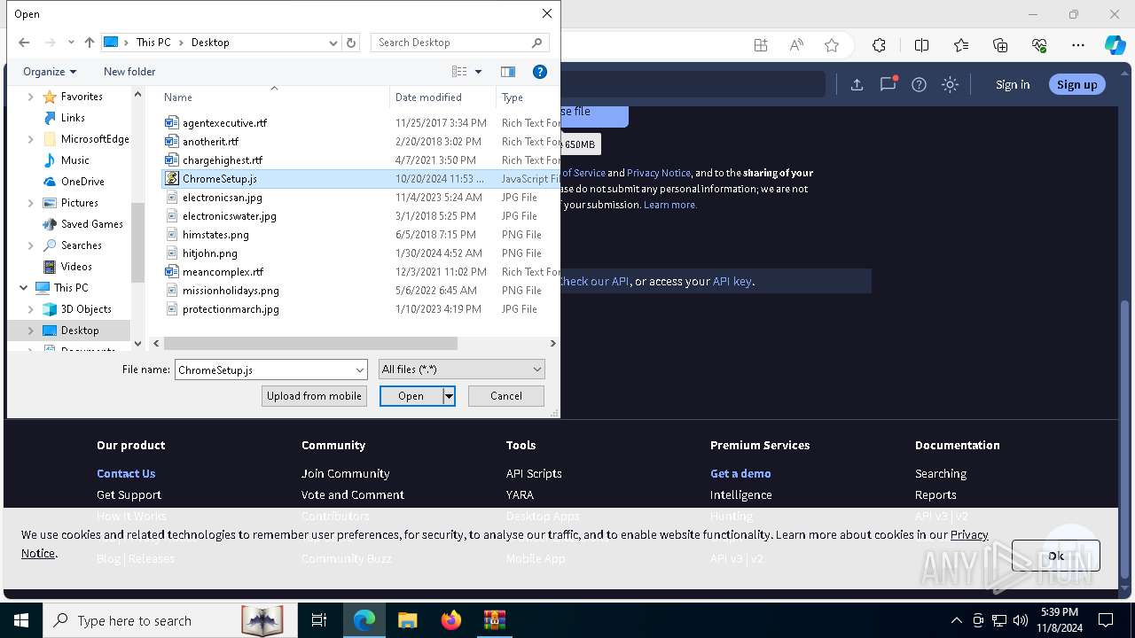
Task: Open the view options dropdown arrow
Action: [x=479, y=72]
